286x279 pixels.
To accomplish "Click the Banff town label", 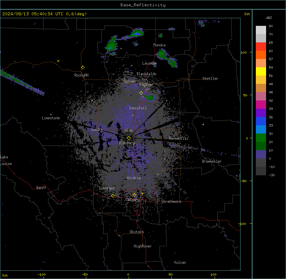I will tap(41, 188).
